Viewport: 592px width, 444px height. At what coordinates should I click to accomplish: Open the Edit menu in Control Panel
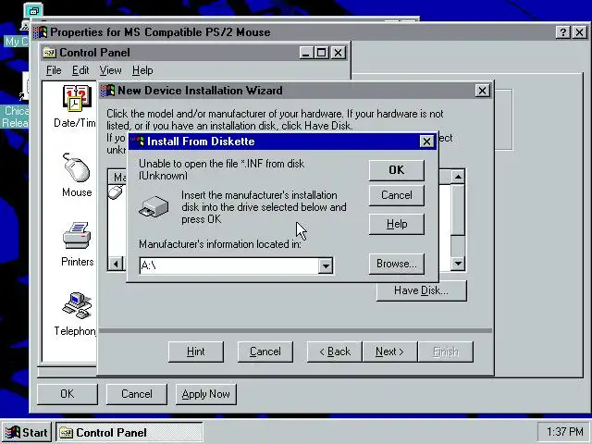tap(80, 70)
